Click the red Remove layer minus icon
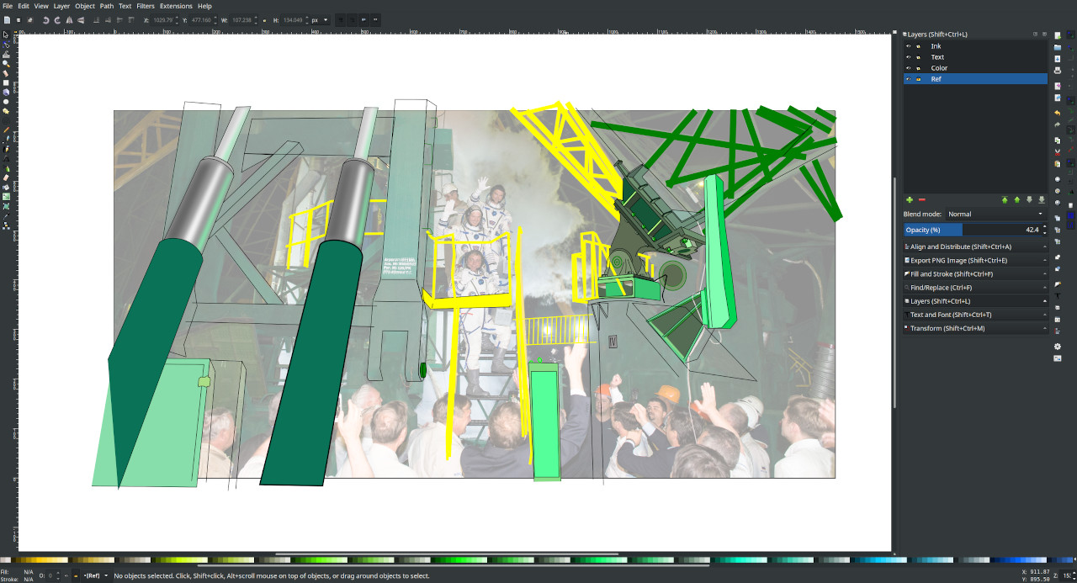 point(921,199)
